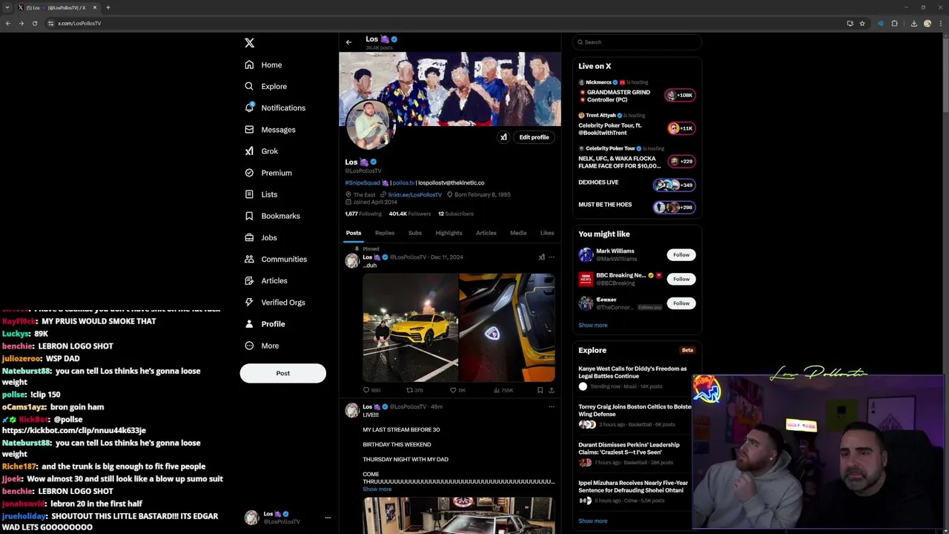This screenshot has width=949, height=534.
Task: Click the X logo above the sidebar
Action: [x=249, y=43]
